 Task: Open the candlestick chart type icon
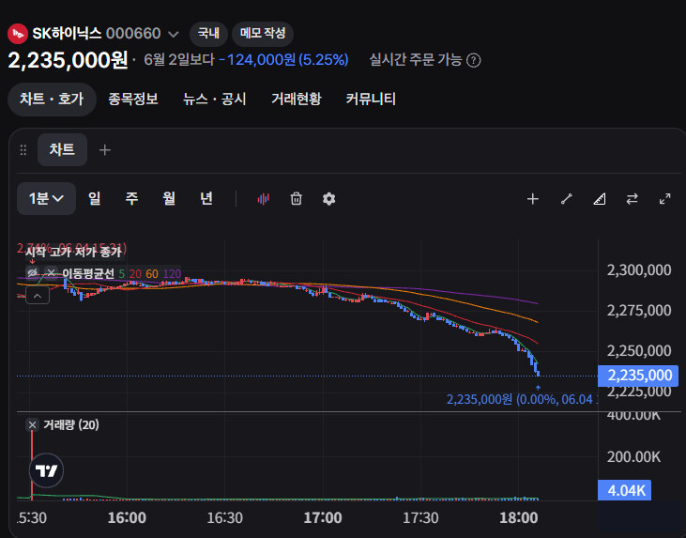pyautogui.click(x=264, y=199)
